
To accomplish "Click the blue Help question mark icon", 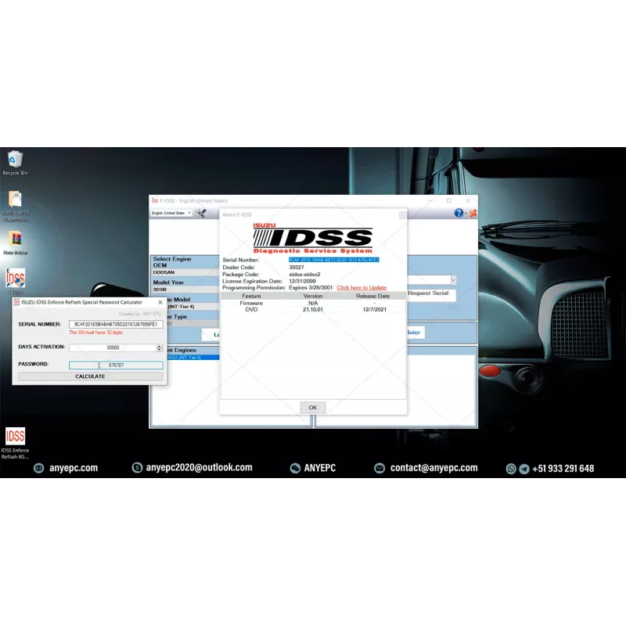I will [457, 214].
